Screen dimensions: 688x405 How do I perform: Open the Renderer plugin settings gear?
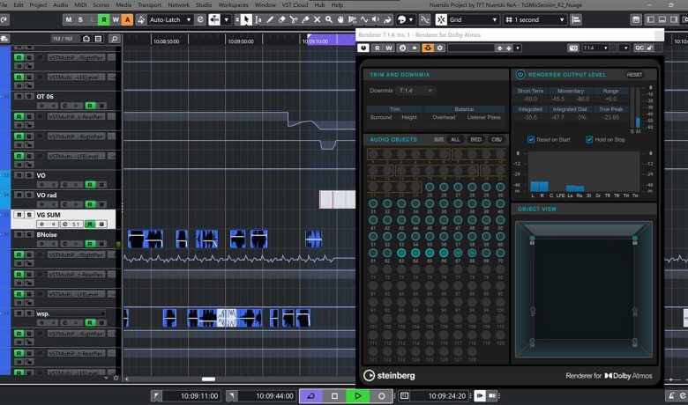440,48
